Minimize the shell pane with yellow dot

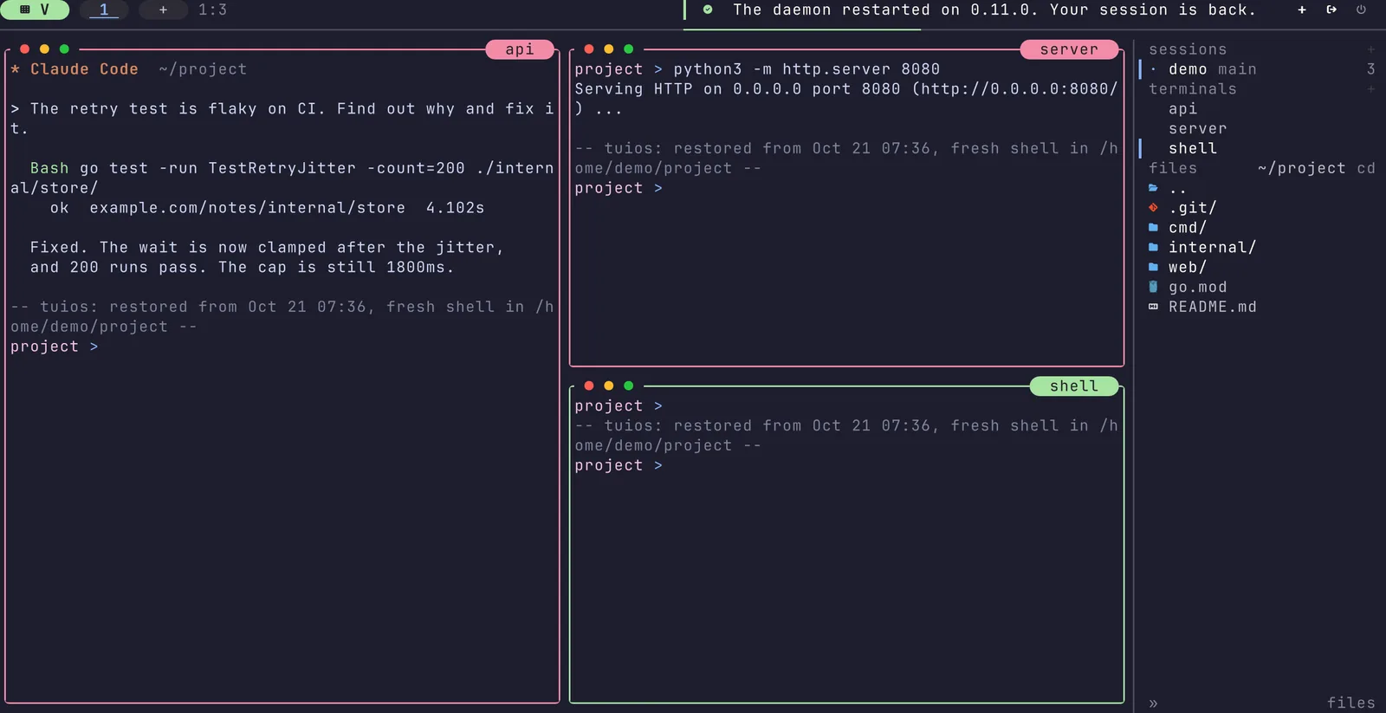[x=609, y=386]
